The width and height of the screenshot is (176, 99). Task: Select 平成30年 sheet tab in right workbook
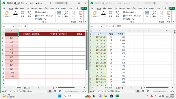click(x=119, y=88)
